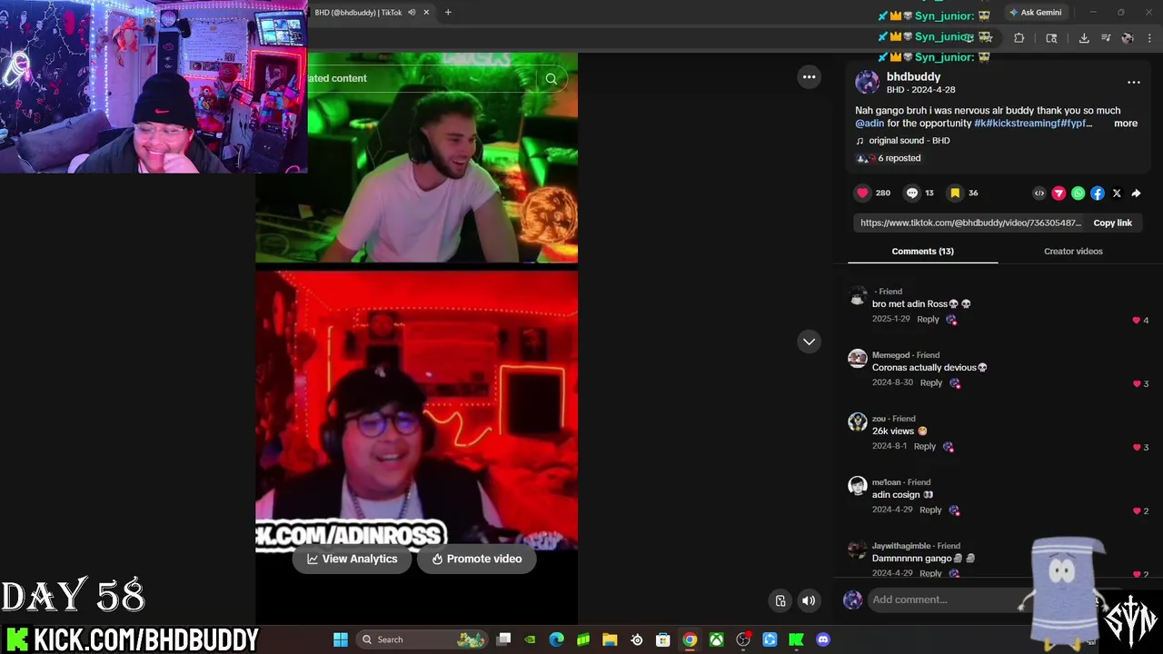Open Task View in the taskbar
The image size is (1163, 654).
point(504,639)
